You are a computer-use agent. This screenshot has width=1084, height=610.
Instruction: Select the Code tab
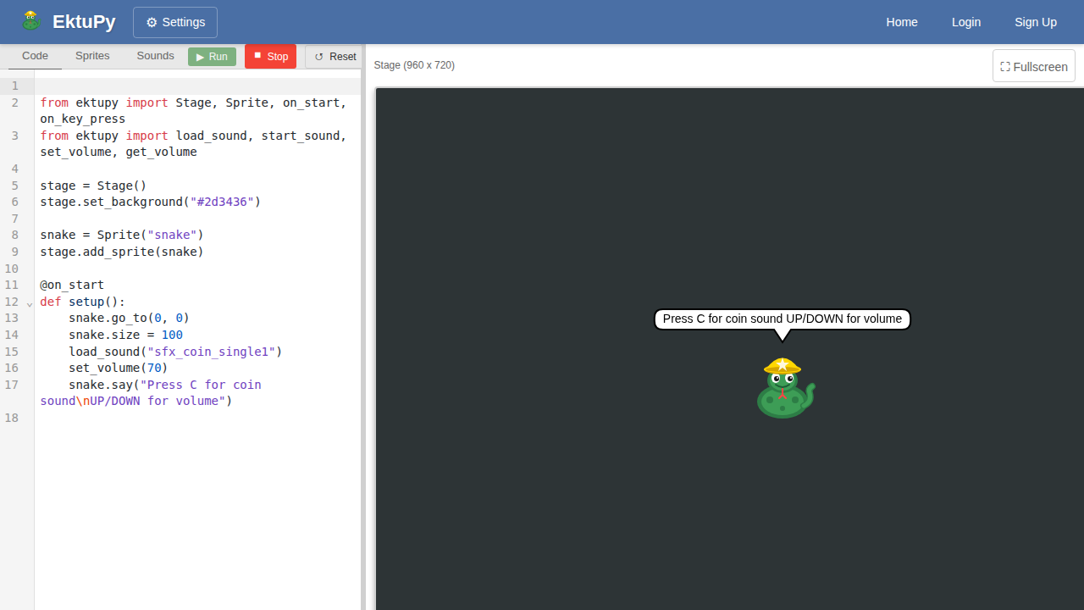point(35,56)
